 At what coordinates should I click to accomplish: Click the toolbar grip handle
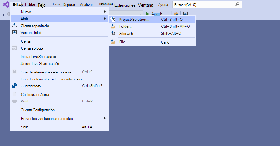[x=3, y=14]
